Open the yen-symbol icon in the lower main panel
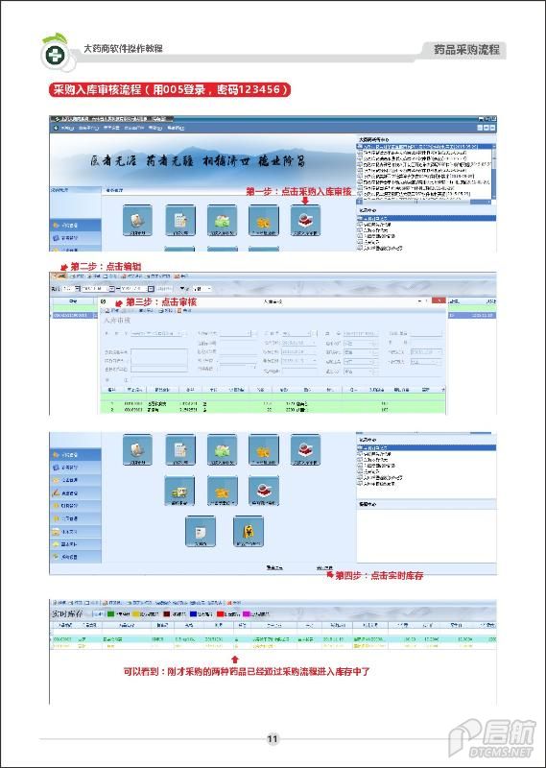The image size is (546, 768). [249, 532]
